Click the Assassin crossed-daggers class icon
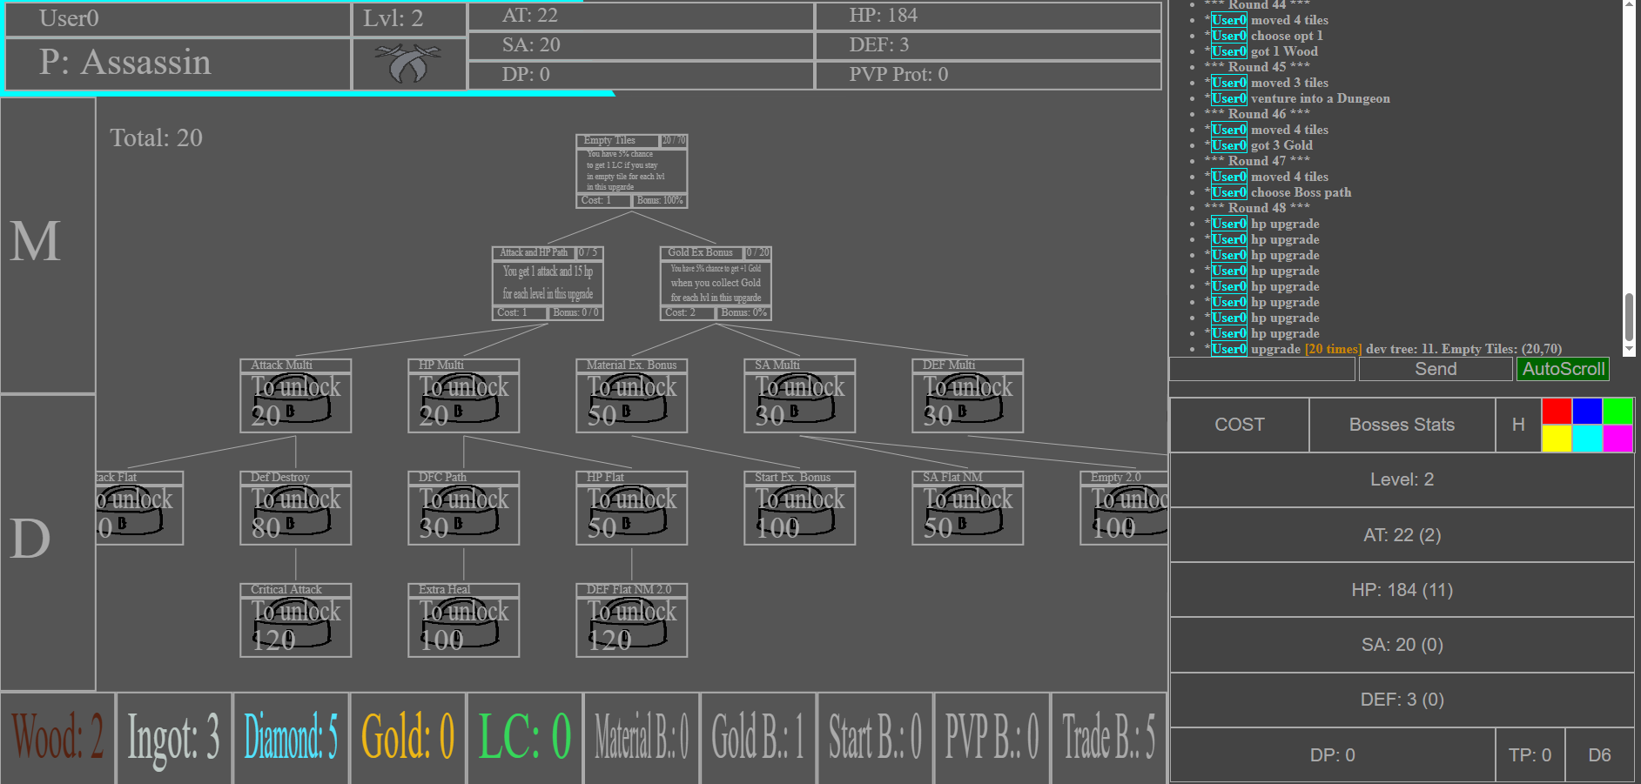This screenshot has width=1641, height=784. click(408, 63)
